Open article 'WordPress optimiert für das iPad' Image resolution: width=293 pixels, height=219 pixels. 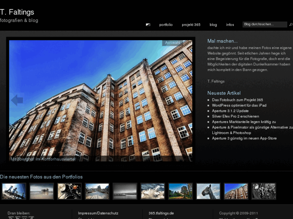point(239,105)
